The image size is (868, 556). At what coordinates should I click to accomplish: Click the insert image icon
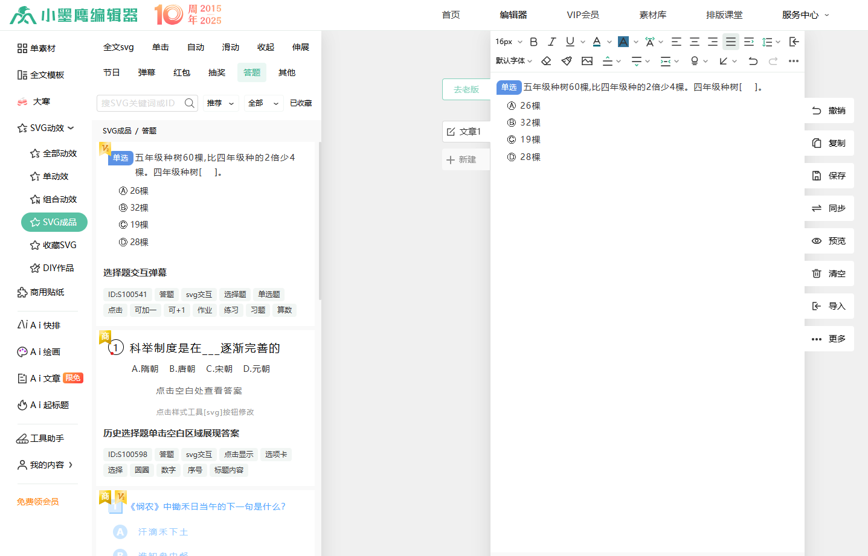[587, 60]
